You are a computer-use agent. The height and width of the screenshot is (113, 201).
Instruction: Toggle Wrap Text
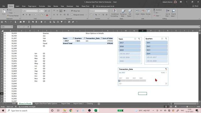point(76,11)
